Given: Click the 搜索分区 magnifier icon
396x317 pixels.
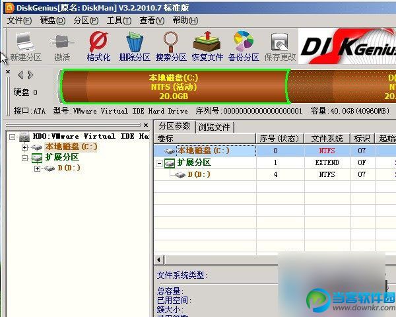Looking at the screenshot, I should coord(171,42).
